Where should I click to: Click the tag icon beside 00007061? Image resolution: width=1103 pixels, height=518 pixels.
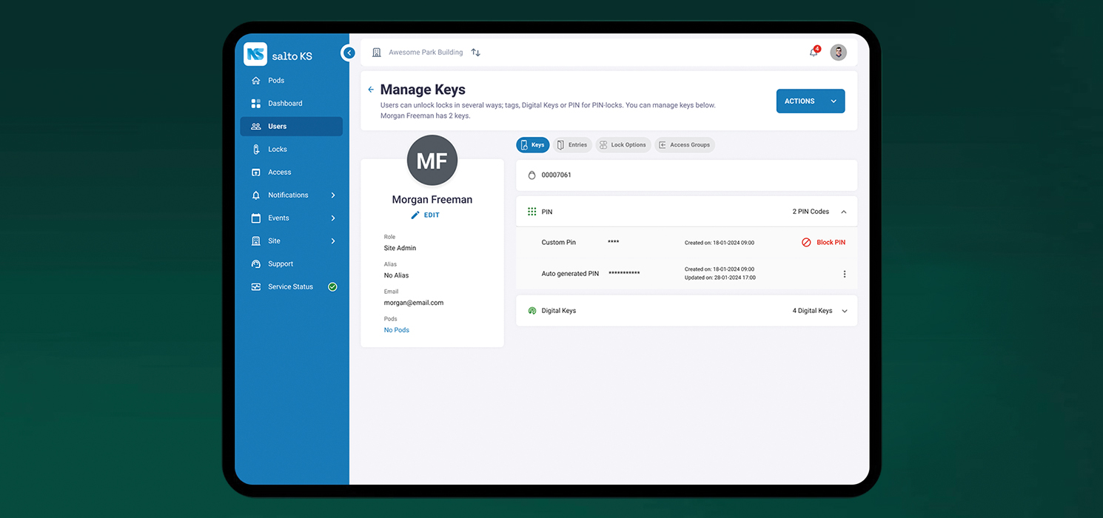tap(532, 175)
